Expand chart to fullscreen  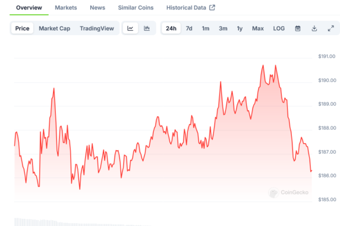click(x=331, y=28)
